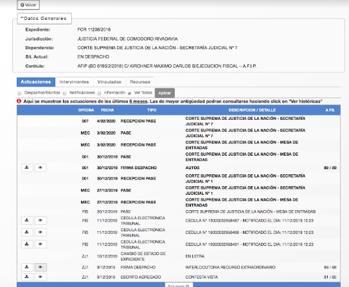
Task: Click the 20/12/2019 PASE row from FIS
Action: pyautogui.click(x=179, y=211)
